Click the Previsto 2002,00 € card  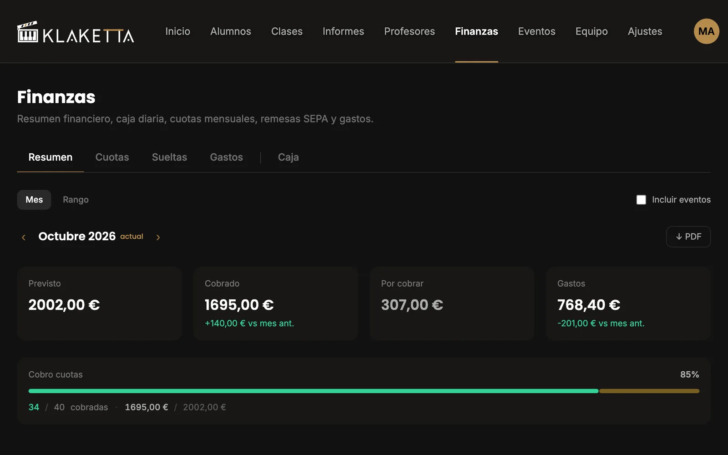click(x=100, y=303)
